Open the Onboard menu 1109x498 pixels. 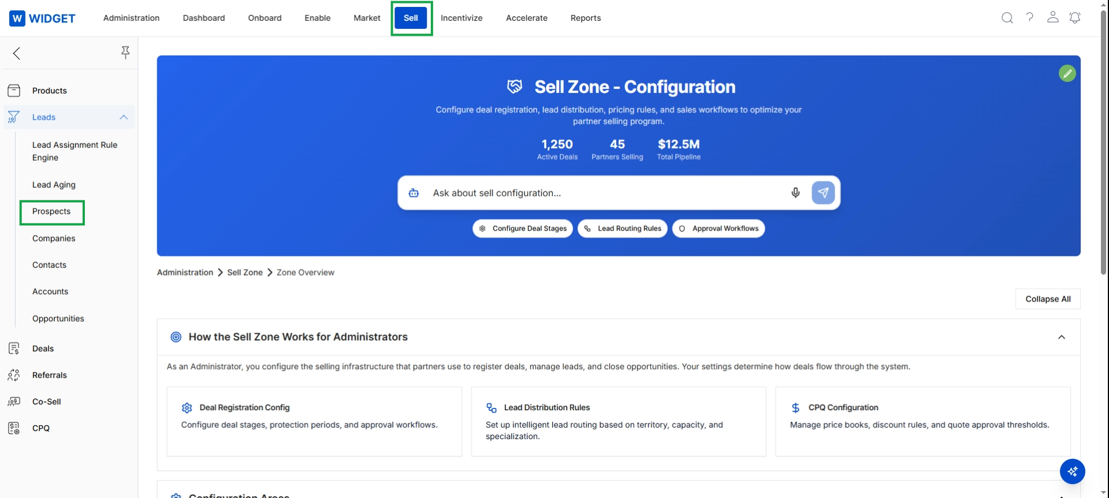(265, 18)
